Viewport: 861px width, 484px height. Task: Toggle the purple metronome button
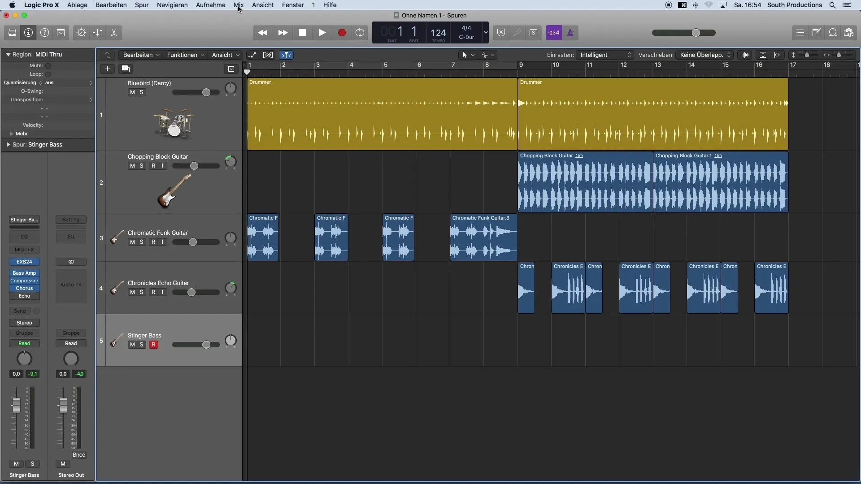570,33
